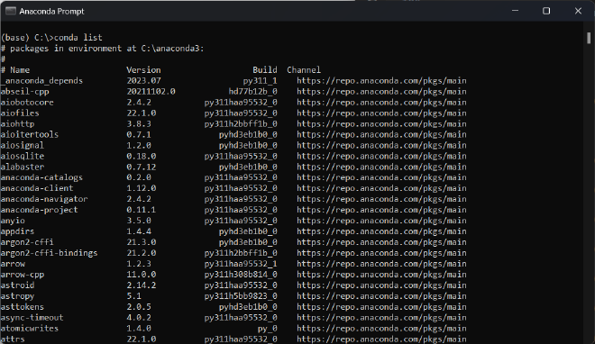The width and height of the screenshot is (595, 344).
Task: Click build 'hd77b12b_0' of abseil-cpp
Action: (x=253, y=92)
